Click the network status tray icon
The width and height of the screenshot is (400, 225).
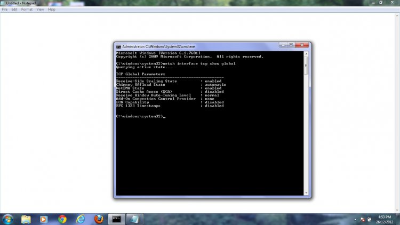tap(369, 220)
